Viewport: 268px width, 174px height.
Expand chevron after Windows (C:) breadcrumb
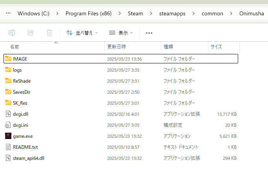[57, 13]
